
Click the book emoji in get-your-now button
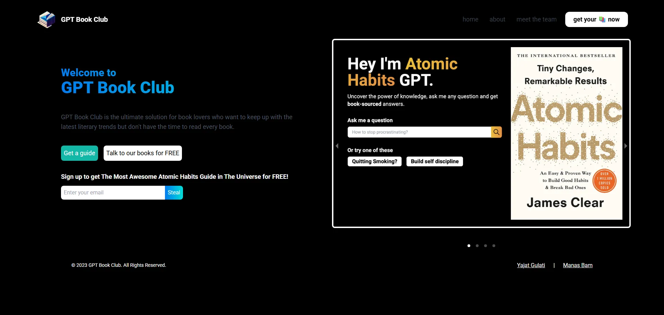[602, 19]
